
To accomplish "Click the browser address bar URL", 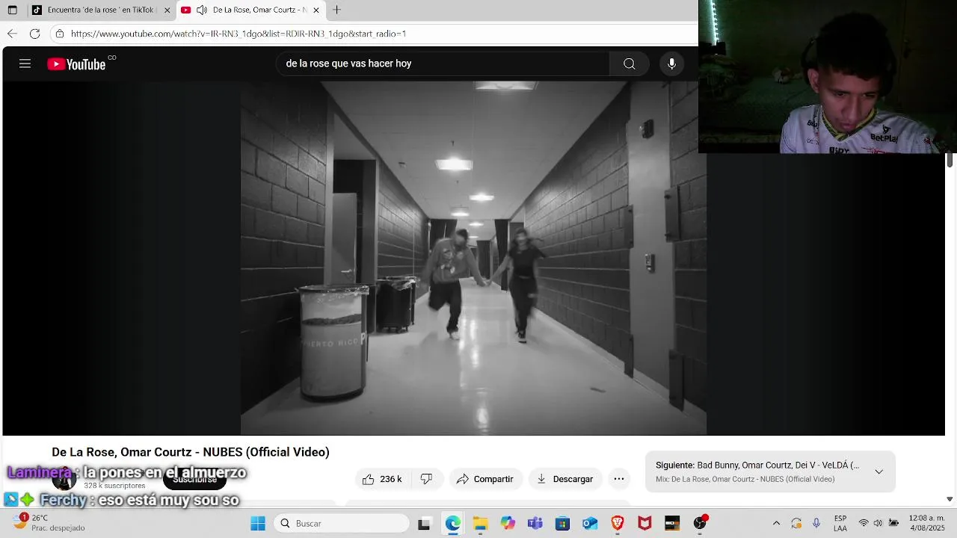I will point(239,34).
